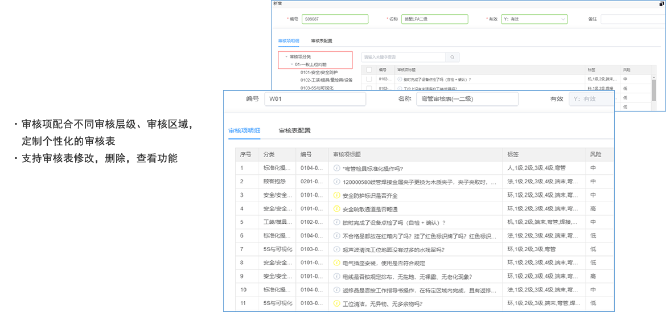Open the 有效 dropdown showing Y：有效
The image size is (666, 312).
tap(535, 19)
